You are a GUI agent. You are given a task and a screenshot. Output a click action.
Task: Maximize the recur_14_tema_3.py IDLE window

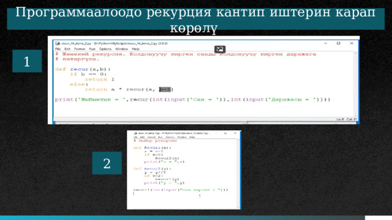pos(225,133)
